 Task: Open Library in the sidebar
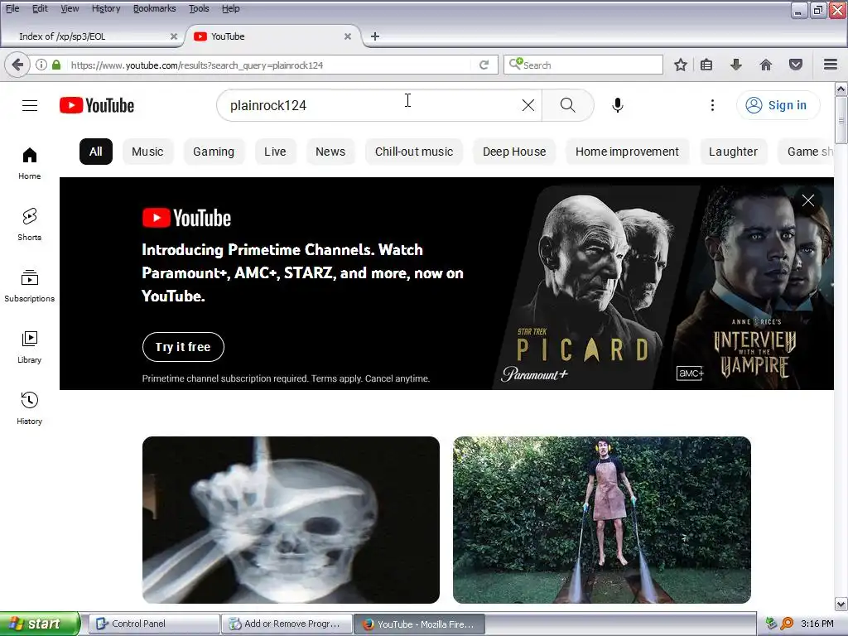pyautogui.click(x=30, y=347)
